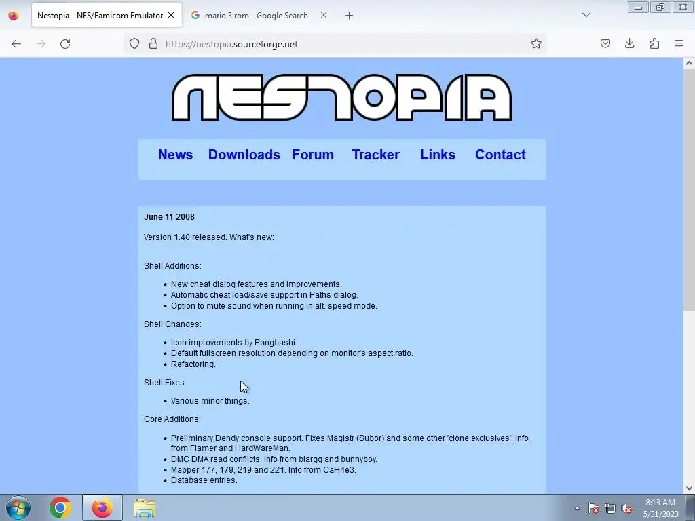This screenshot has width=695, height=521.
Task: Click the vertical scrollbar thumb
Action: tap(689, 190)
